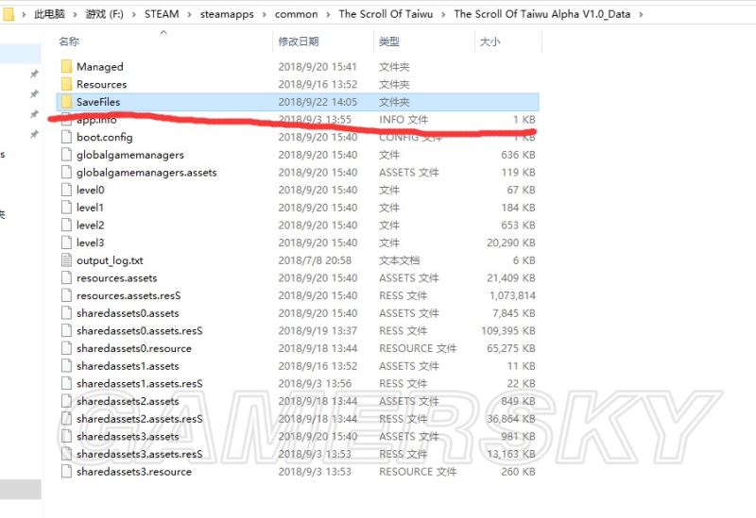The image size is (756, 518).
Task: Open the chevron before 此电脑 in the path
Action: click(24, 14)
